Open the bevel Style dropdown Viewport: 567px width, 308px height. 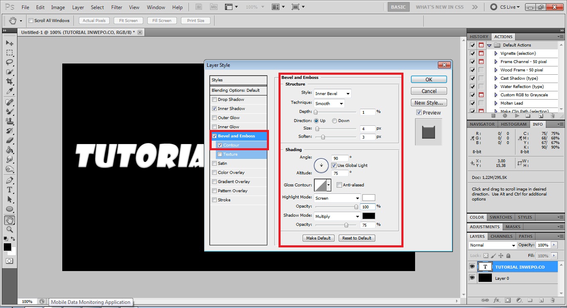332,94
